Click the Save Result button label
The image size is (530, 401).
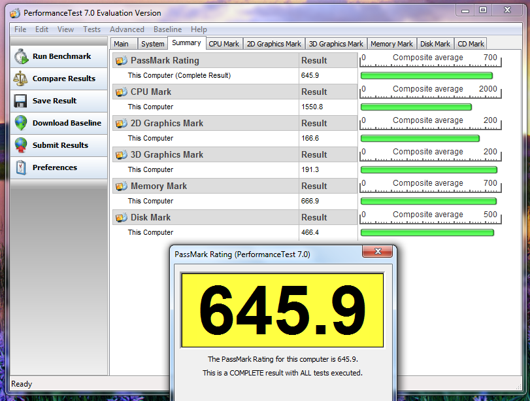[x=54, y=101]
